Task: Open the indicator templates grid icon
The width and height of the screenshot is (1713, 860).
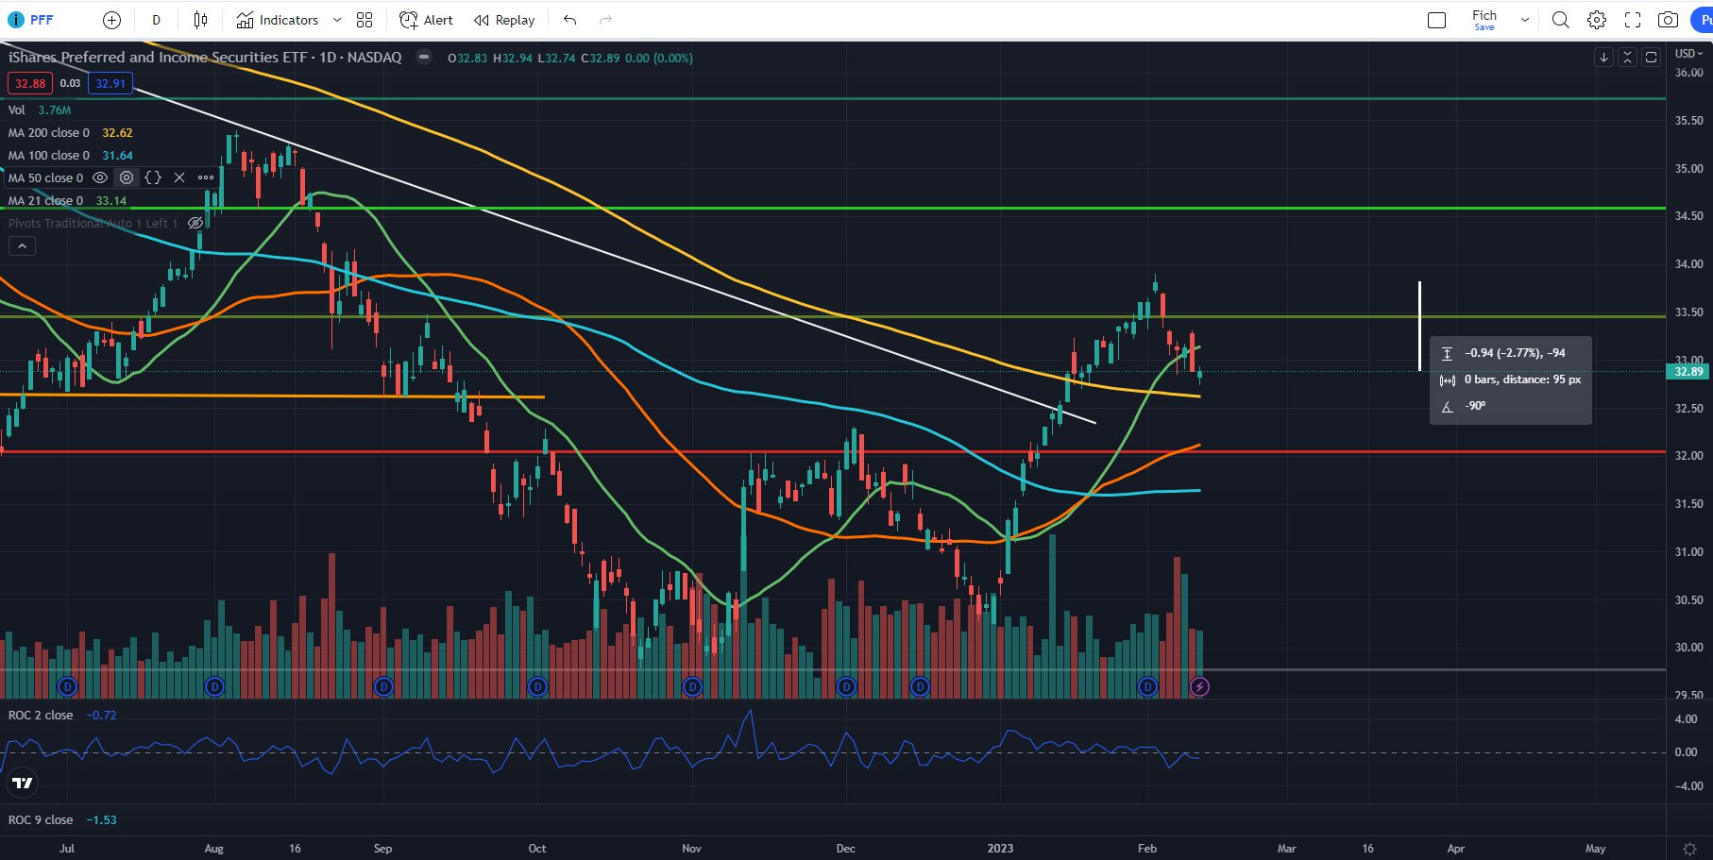Action: [x=365, y=20]
